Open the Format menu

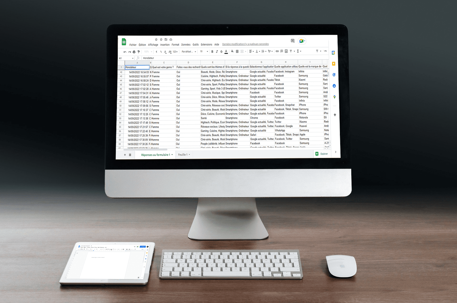click(175, 45)
